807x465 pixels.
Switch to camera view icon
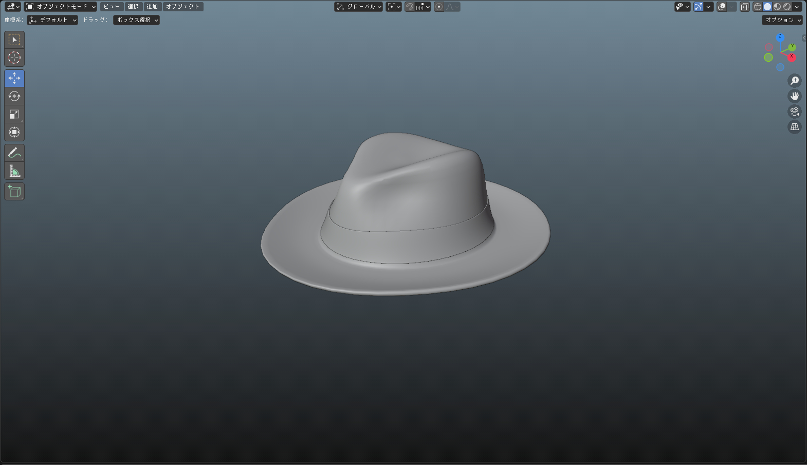pos(795,111)
